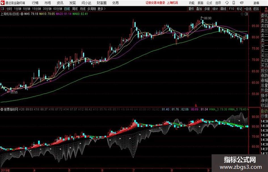Switch to the 1分钟 period tab
This screenshot has height=172, width=268.
pos(18,9)
